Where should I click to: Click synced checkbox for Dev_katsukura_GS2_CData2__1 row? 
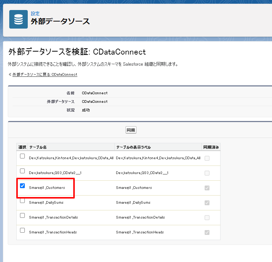coord(207,173)
